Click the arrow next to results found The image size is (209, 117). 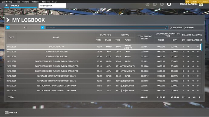pyautogui.click(x=171, y=28)
